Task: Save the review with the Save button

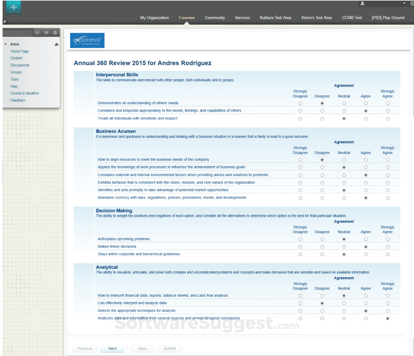Action: (142, 349)
